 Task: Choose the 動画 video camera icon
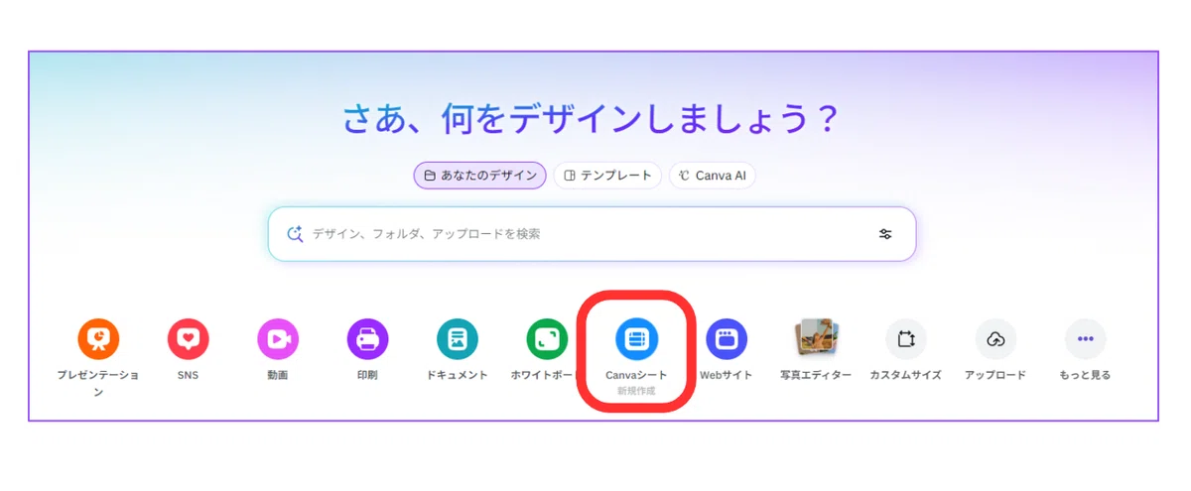coord(278,339)
